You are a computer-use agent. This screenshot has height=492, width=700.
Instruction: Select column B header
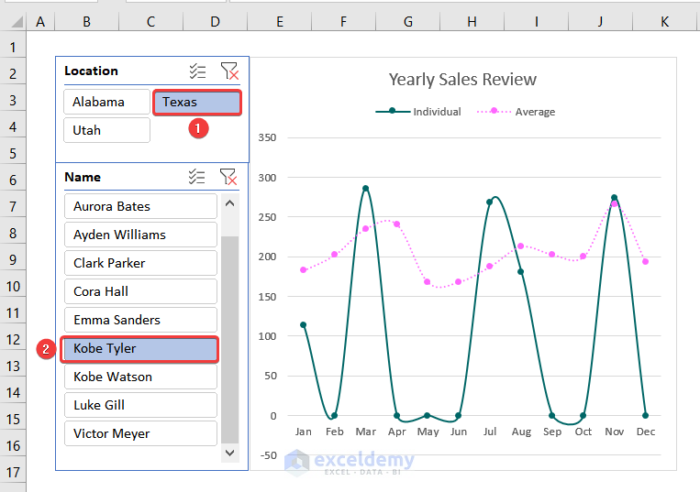[x=86, y=21]
